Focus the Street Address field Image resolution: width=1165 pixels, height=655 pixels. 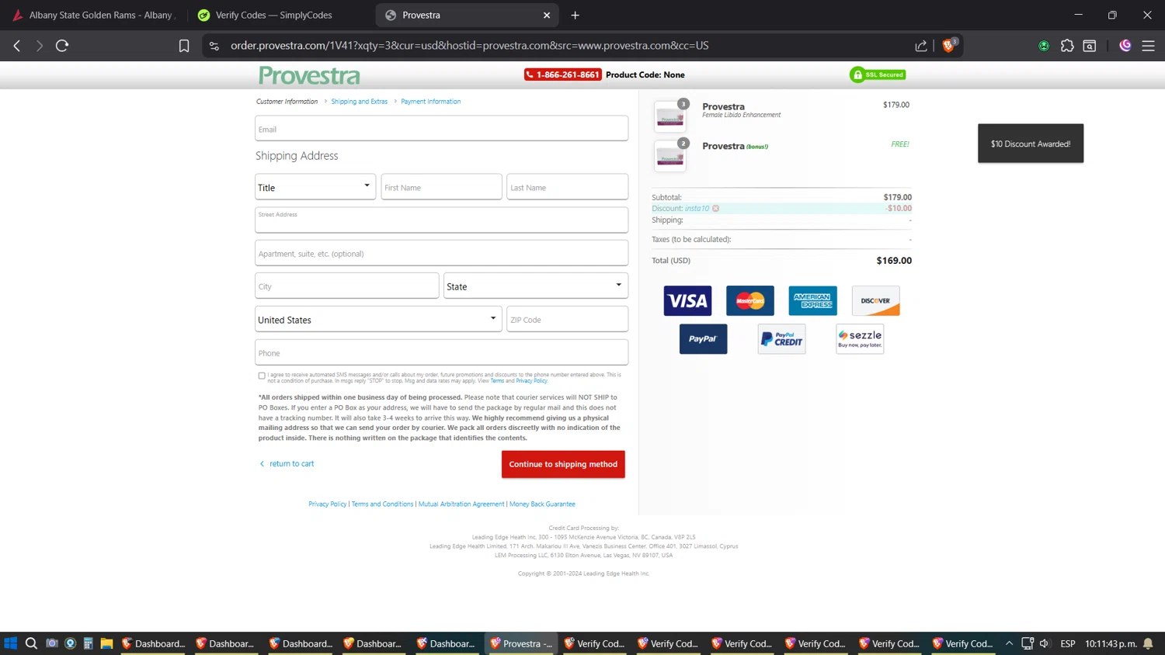441,220
